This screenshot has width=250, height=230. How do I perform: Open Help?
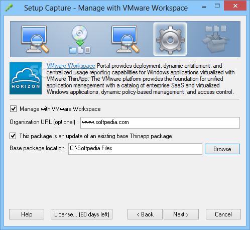(27, 214)
